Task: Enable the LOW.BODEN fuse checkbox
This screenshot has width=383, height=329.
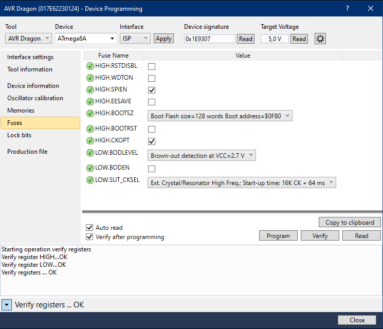Action: point(152,169)
